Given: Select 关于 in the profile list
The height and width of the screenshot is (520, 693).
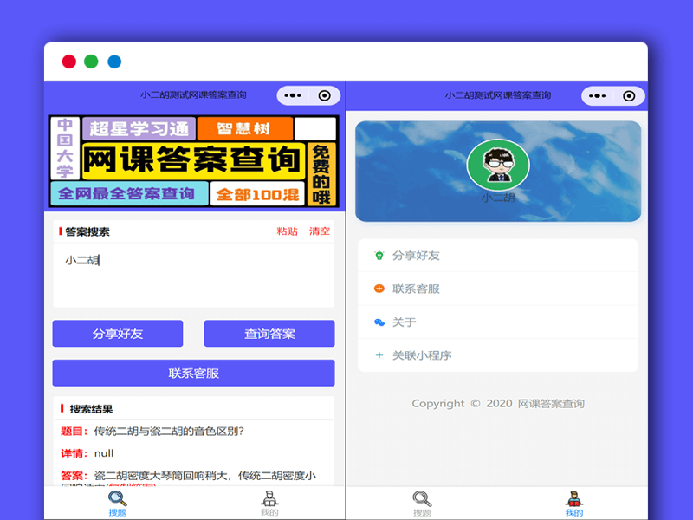Looking at the screenshot, I should pyautogui.click(x=498, y=322).
